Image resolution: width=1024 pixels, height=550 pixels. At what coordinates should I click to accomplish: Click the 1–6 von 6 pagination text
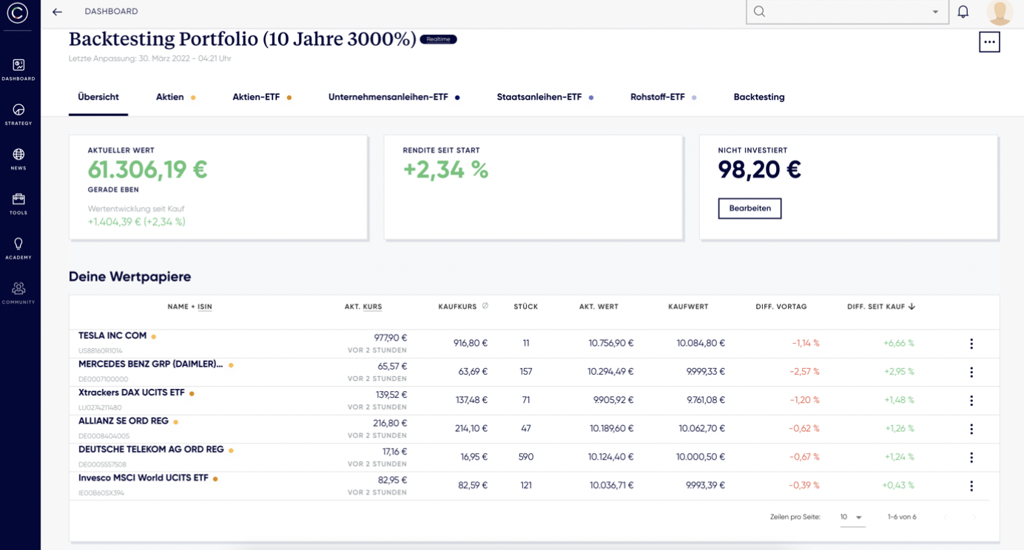click(902, 517)
